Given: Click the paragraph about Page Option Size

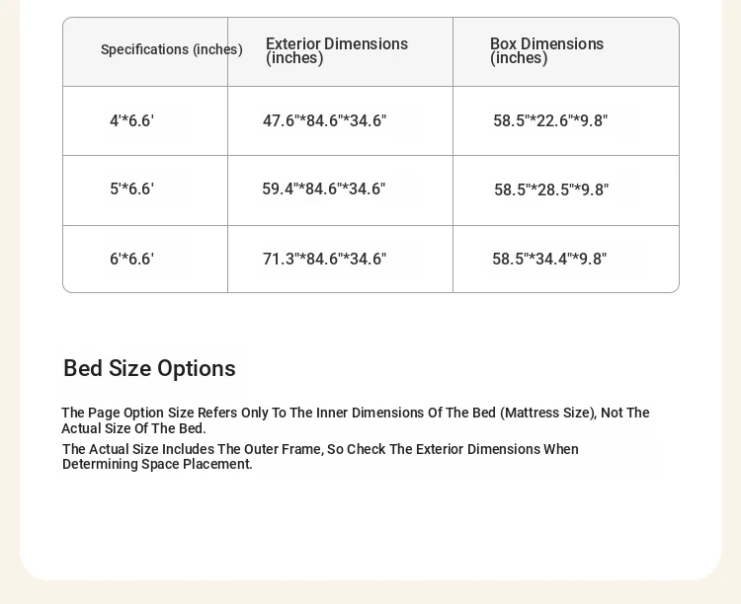Looking at the screenshot, I should (356, 420).
